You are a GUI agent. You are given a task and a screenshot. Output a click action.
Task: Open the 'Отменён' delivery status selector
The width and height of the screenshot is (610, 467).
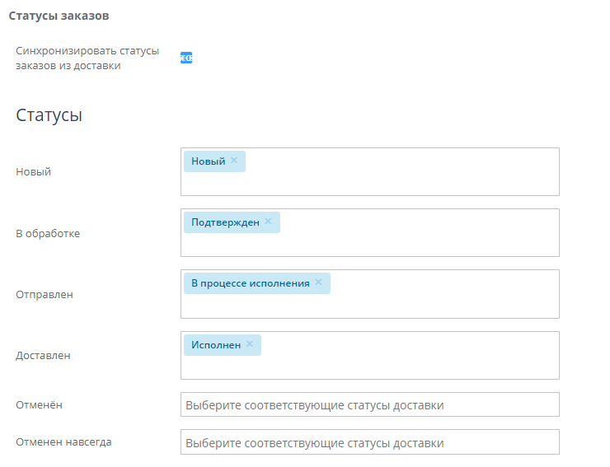[x=369, y=405]
